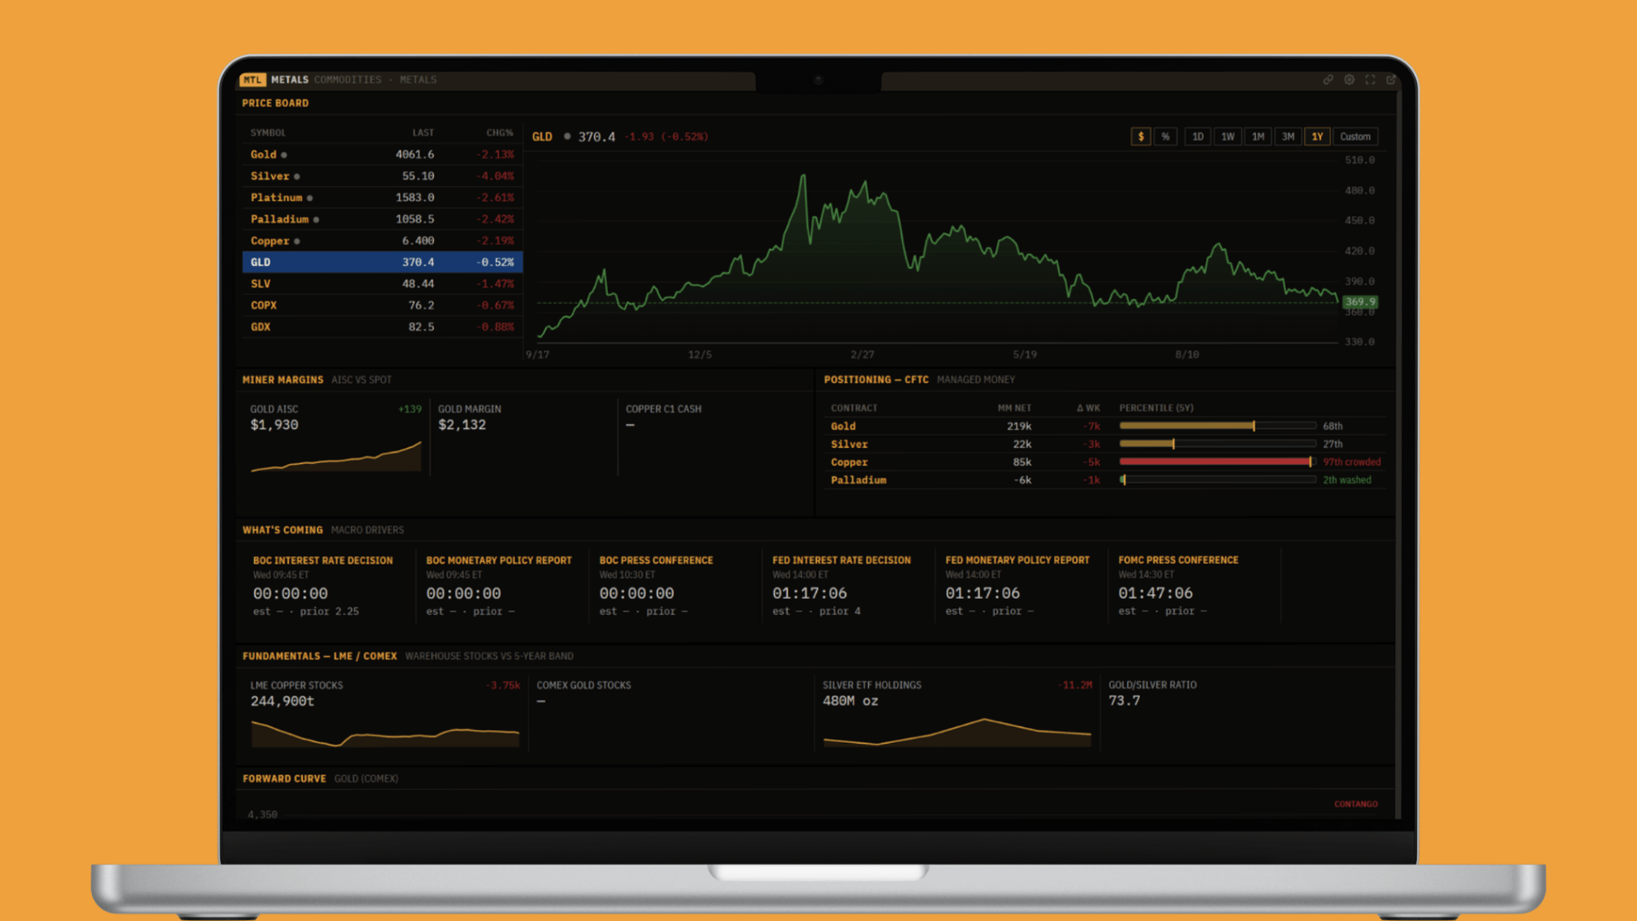Select the GLD row in price board
The height and width of the screenshot is (921, 1637).
point(382,262)
